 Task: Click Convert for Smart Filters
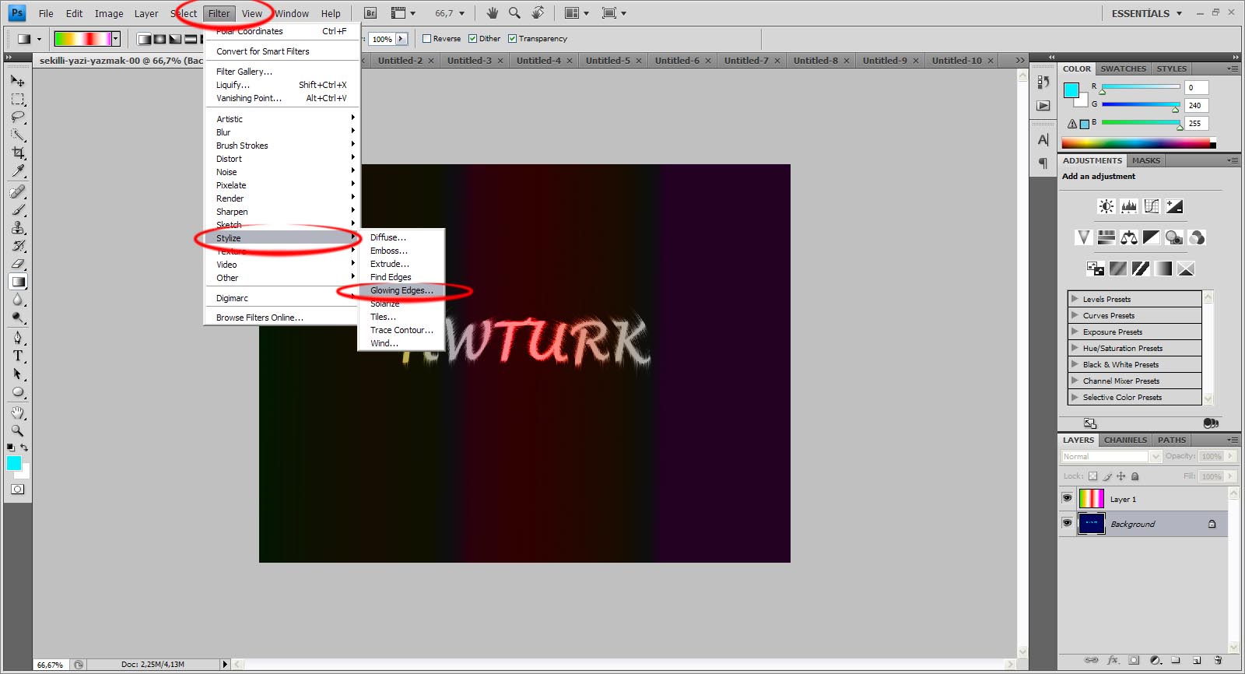coord(280,51)
